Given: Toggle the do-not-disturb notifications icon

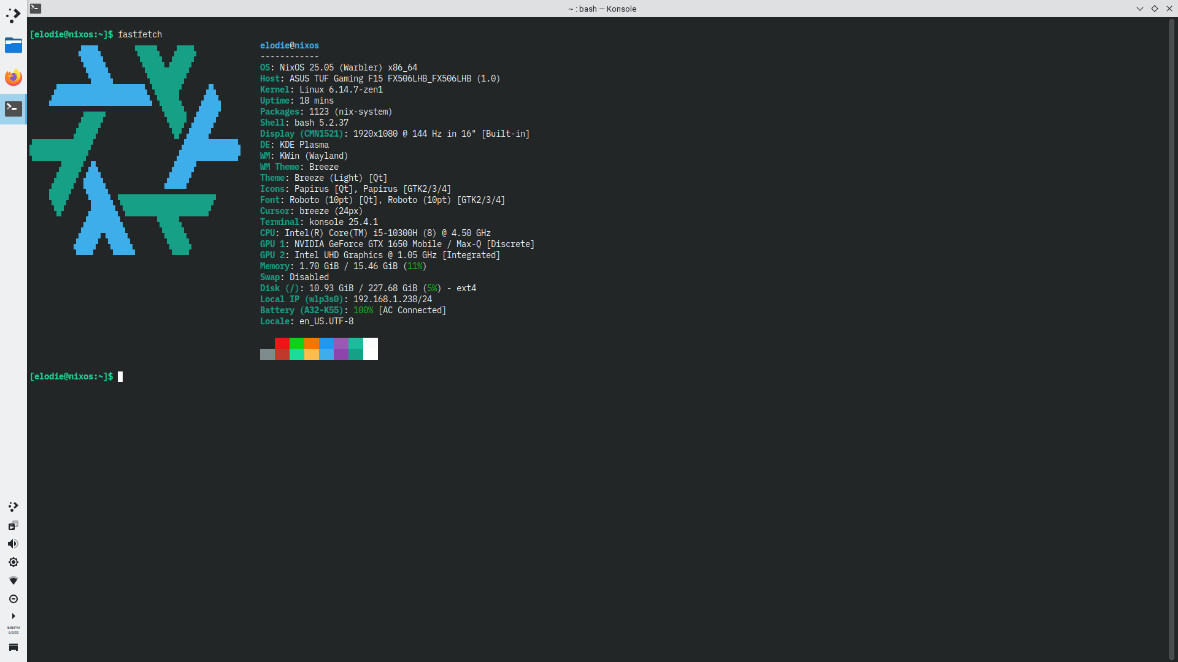Looking at the screenshot, I should [13, 599].
